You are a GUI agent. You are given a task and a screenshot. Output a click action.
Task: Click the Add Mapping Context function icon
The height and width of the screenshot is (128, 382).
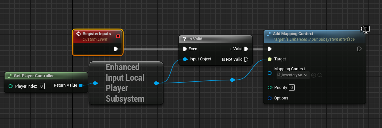pos(269,34)
